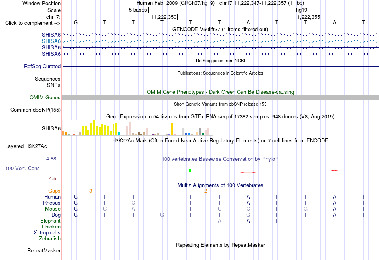Click the orange gap number 2
The height and width of the screenshot is (260, 379).
click(x=205, y=191)
